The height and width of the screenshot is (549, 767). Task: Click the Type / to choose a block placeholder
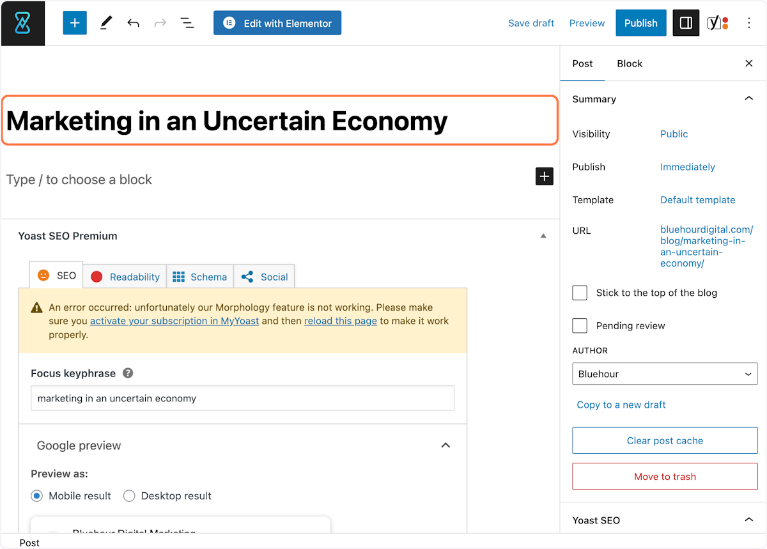[x=79, y=180]
